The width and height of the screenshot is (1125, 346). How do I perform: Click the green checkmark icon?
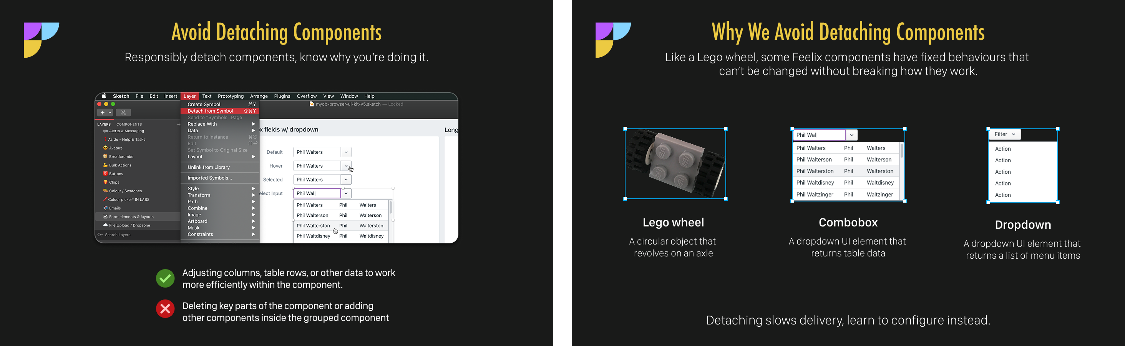tap(165, 278)
